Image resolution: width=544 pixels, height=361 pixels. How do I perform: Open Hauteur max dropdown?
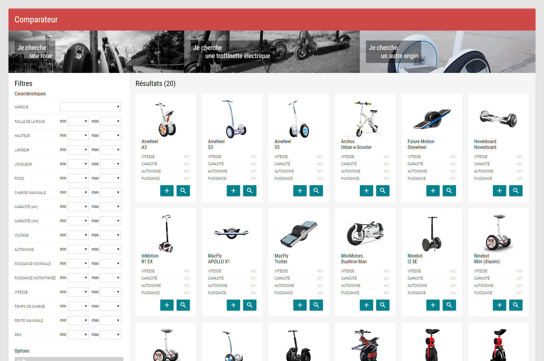click(x=111, y=136)
